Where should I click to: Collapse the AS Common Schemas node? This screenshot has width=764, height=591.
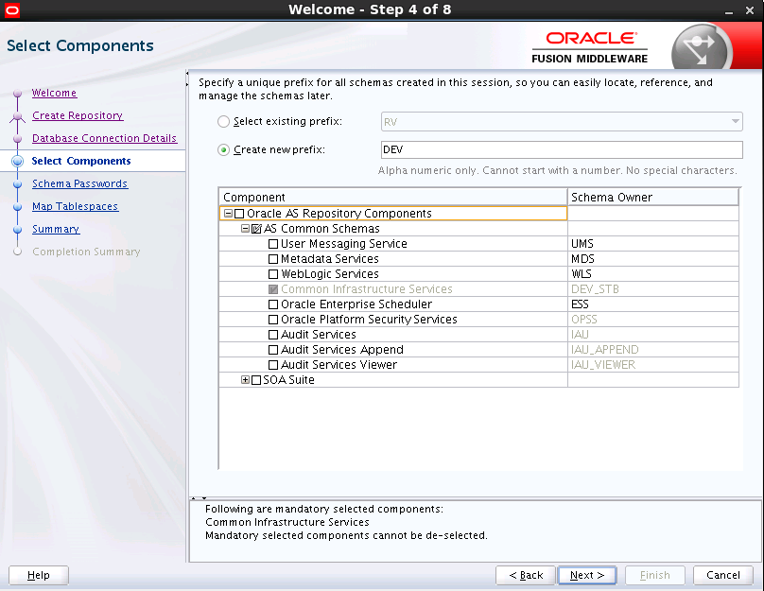click(x=245, y=229)
